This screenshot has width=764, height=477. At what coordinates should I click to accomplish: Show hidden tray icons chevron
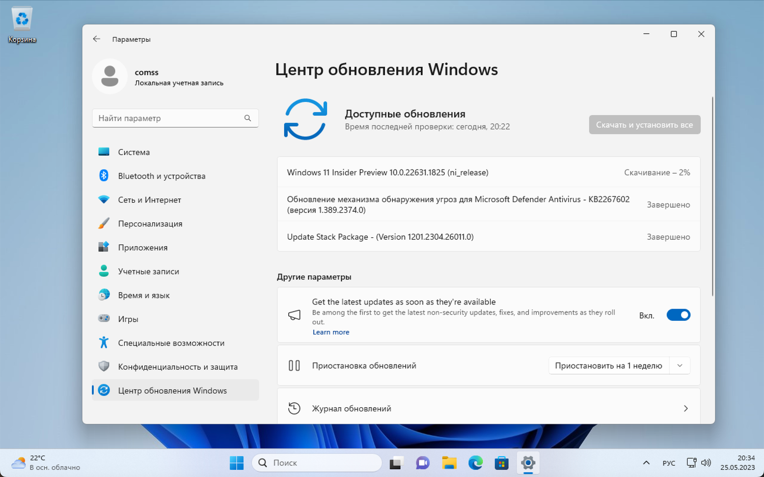click(646, 463)
